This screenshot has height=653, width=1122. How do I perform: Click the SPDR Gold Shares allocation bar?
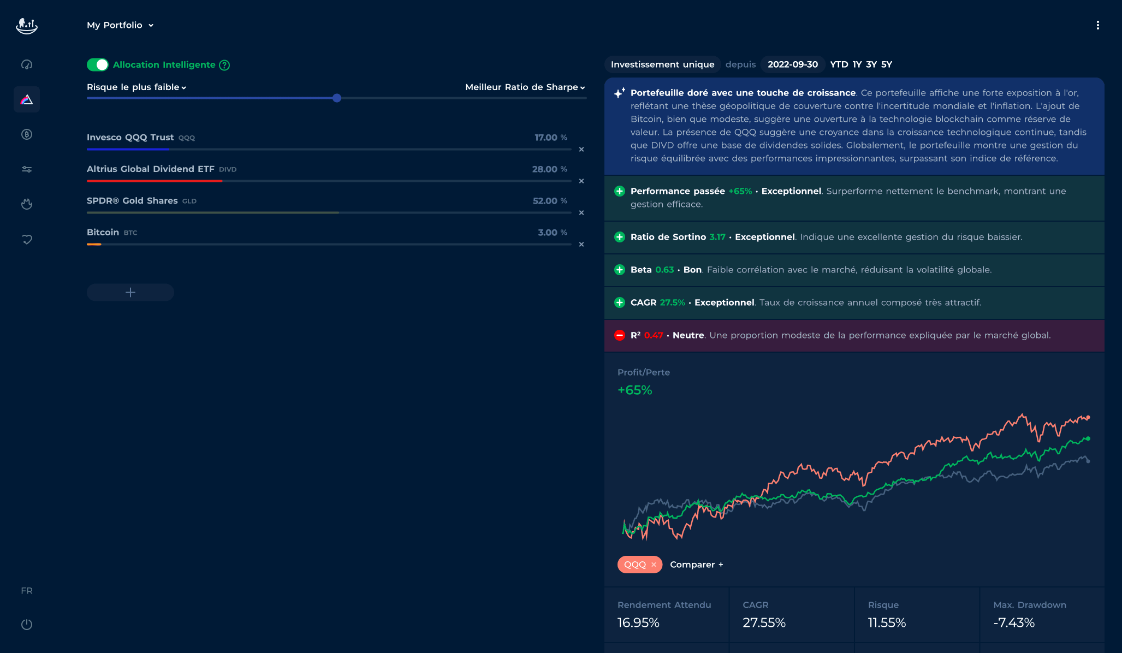point(329,212)
